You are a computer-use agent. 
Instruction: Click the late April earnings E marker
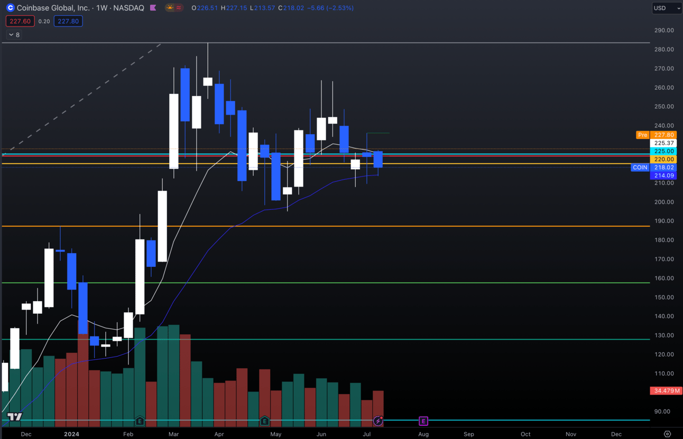point(265,421)
